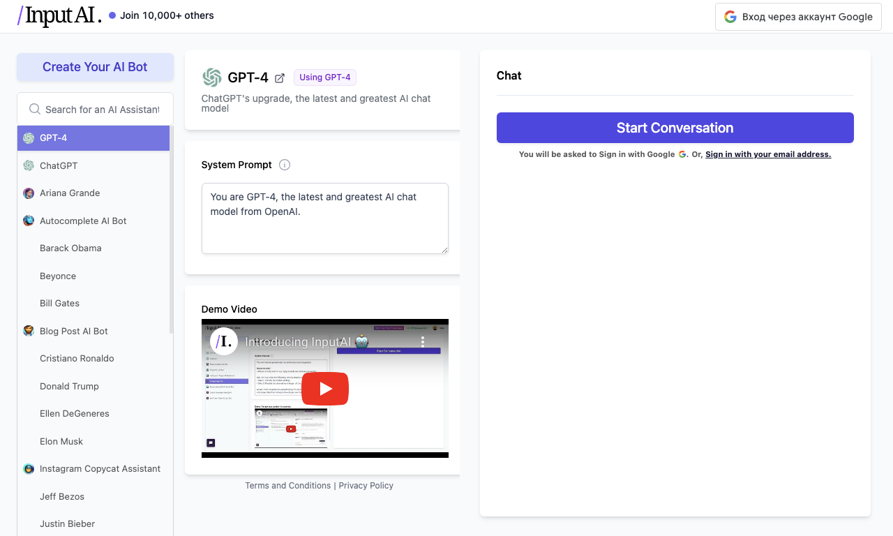Viewport: 893px width, 536px height.
Task: Click the Google logo in sign-in button
Action: point(730,17)
